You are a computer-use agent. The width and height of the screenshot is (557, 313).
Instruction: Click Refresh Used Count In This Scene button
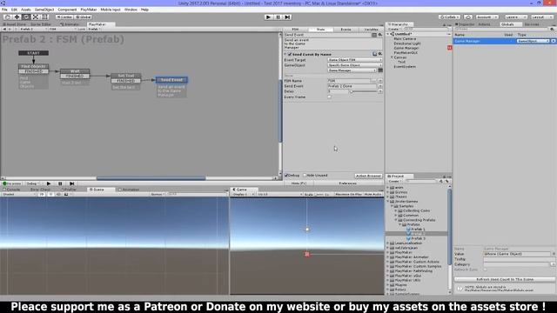coord(505,279)
